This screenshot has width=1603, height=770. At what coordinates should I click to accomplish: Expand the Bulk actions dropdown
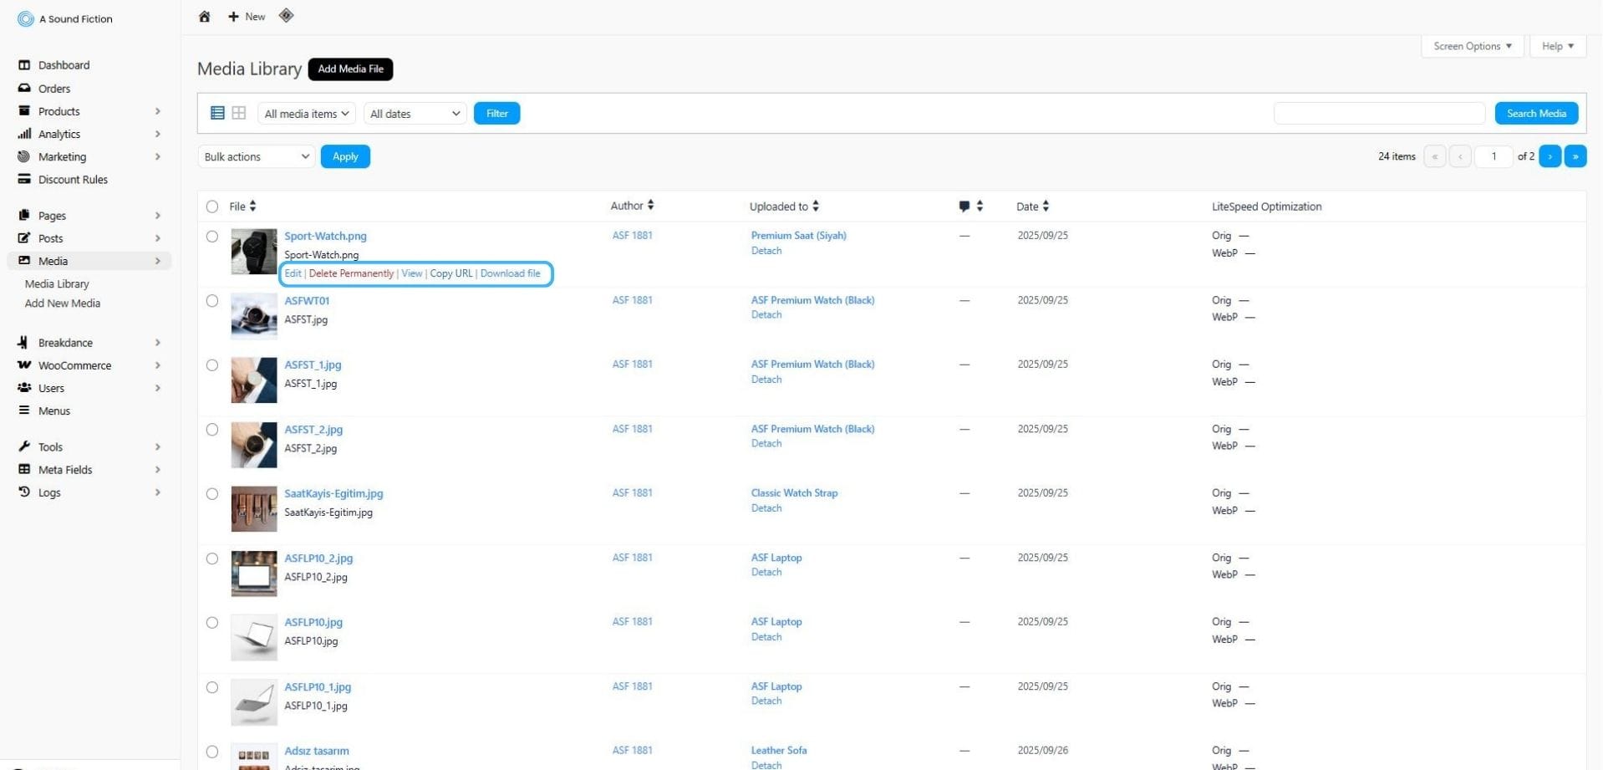(x=255, y=156)
